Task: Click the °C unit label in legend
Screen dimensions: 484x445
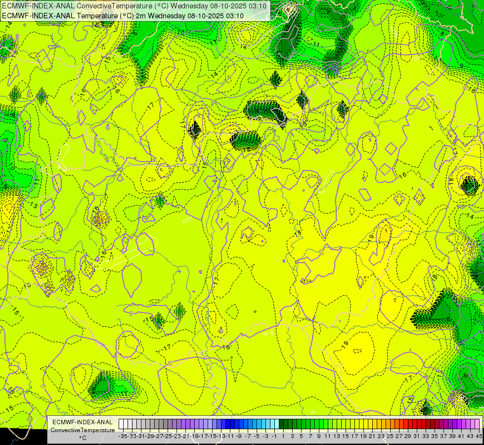Action: [83, 438]
